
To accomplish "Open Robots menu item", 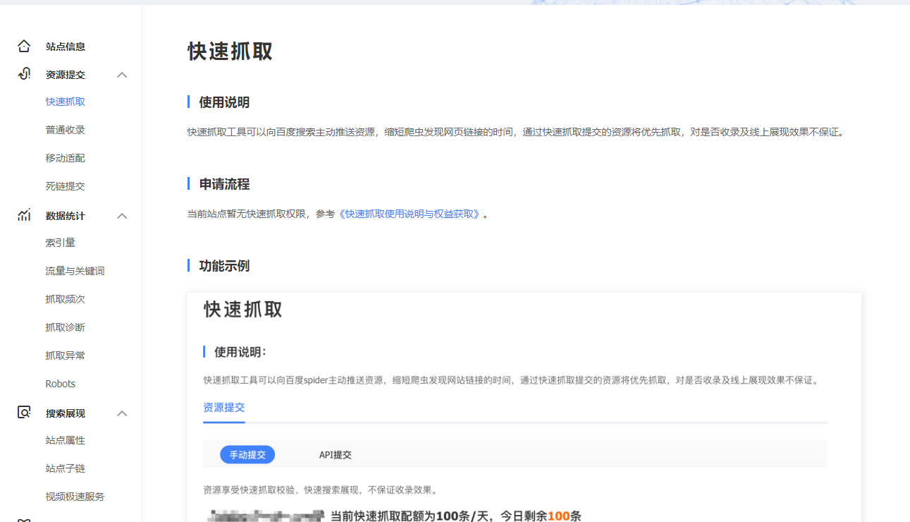I will click(x=61, y=384).
